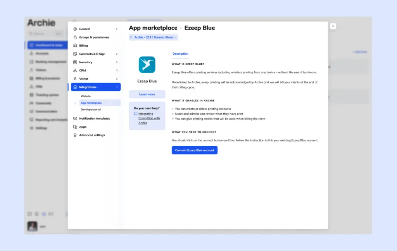This screenshot has height=251, width=397.
Task: Expand the Visitor section chevron
Action: pyautogui.click(x=117, y=79)
